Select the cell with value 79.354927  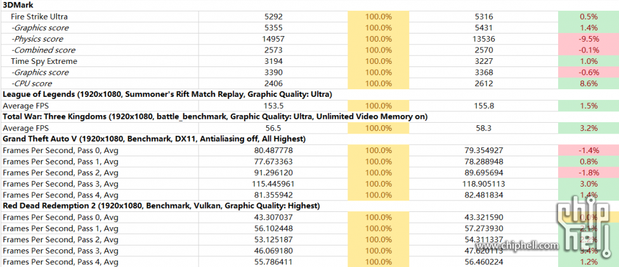[484, 151]
